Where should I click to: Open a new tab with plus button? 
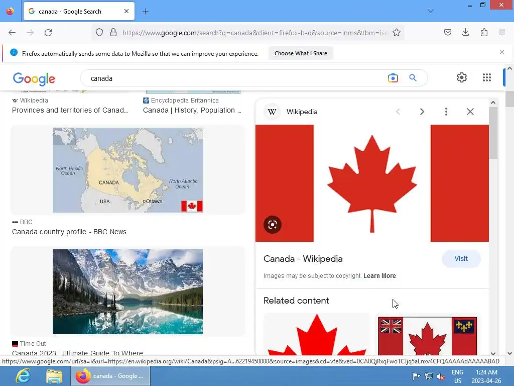click(x=145, y=12)
